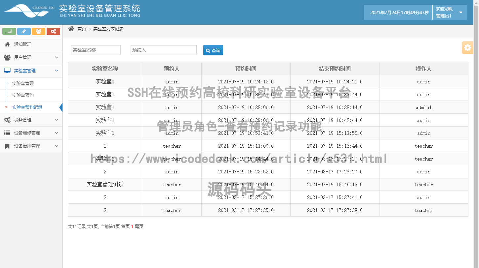Screen dimensions: 479x268
Task: Click the 预约人 search input field
Action: pos(163,49)
